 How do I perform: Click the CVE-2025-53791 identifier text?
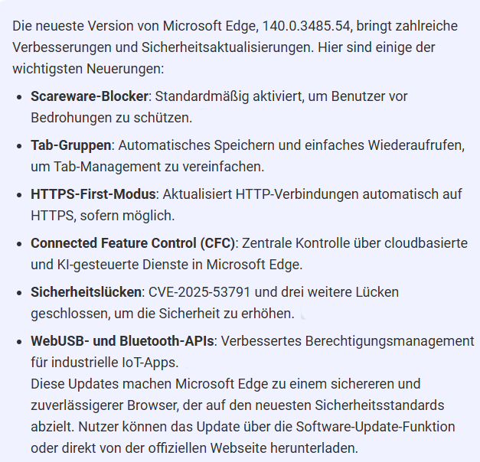click(207, 291)
